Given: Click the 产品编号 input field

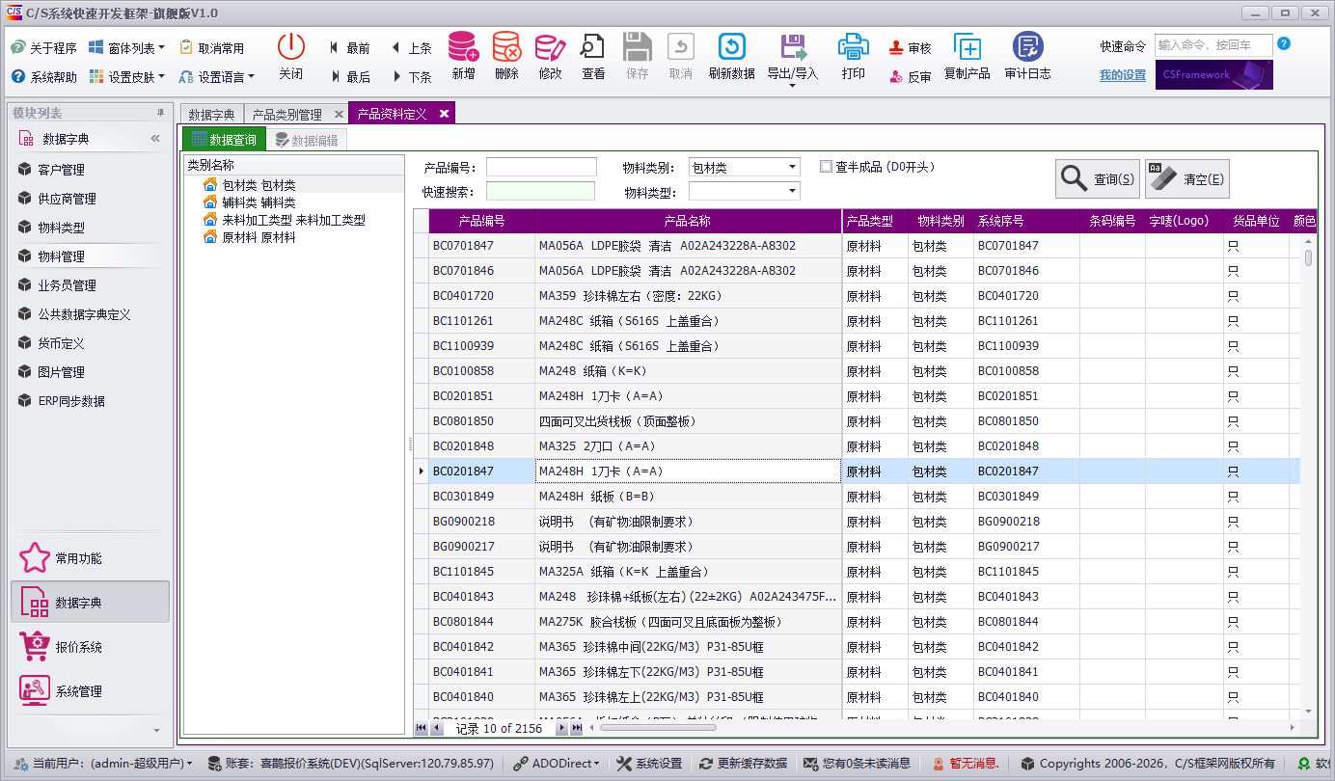Looking at the screenshot, I should pyautogui.click(x=541, y=167).
